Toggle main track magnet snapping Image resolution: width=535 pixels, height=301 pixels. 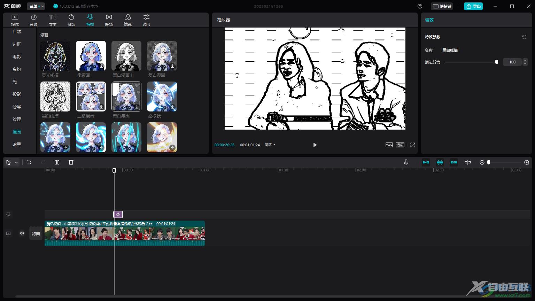(x=426, y=162)
